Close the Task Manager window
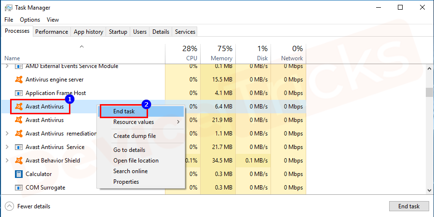This screenshot has height=217, width=434. pyautogui.click(x=422, y=7)
